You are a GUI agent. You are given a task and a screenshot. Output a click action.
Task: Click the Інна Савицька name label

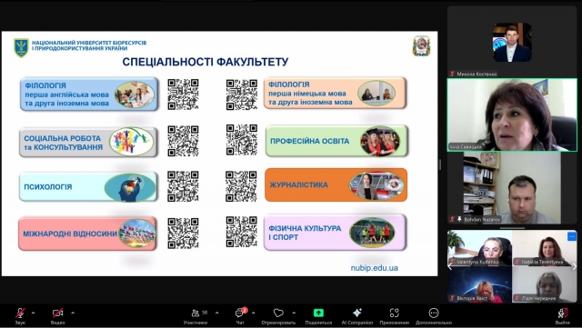pos(466,146)
